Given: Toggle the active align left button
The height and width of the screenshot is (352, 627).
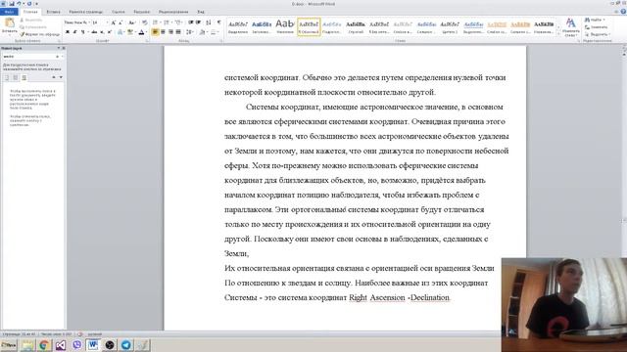Looking at the screenshot, I should [155, 32].
